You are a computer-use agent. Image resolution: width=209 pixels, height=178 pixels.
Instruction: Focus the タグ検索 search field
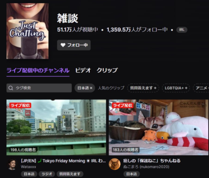coord(39,88)
